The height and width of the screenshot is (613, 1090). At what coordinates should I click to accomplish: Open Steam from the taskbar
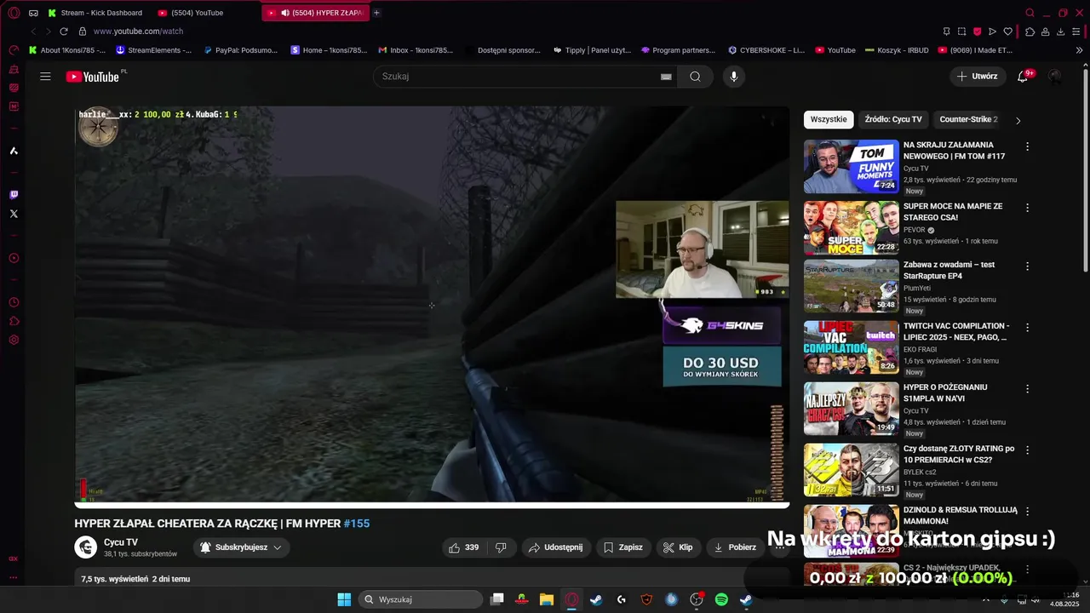(596, 599)
